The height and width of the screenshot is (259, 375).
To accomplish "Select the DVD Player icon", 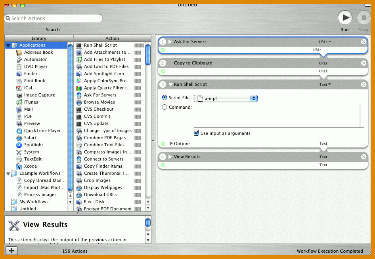I will click(19, 66).
